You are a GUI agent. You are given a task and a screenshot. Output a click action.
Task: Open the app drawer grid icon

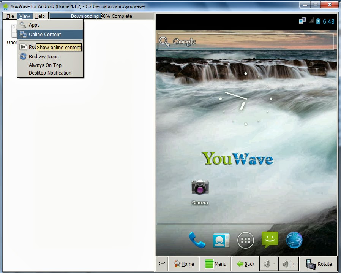tap(246, 240)
